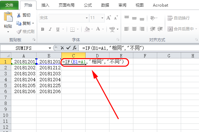Click the text orientation icon
The image size is (199, 132).
153,18
